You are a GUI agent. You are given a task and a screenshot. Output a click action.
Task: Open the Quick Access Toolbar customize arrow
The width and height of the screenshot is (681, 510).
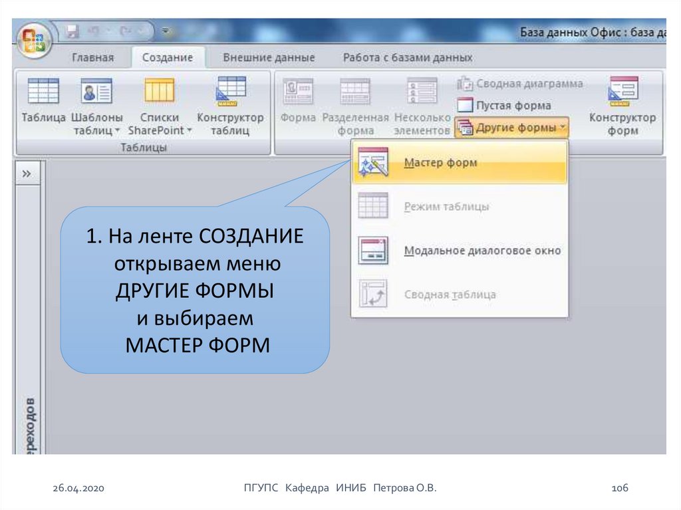click(166, 31)
